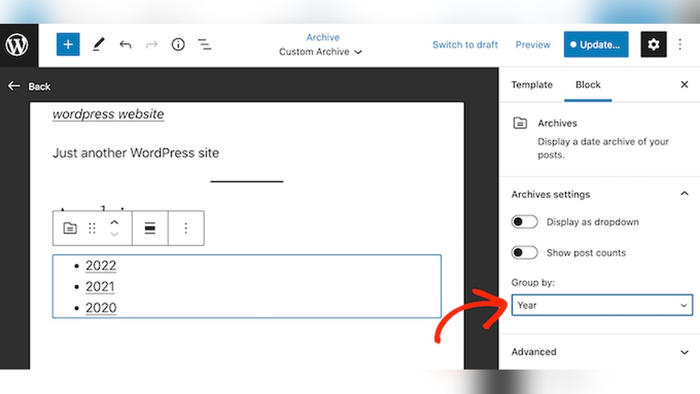Image resolution: width=700 pixels, height=394 pixels.
Task: Move the block up with the arrow
Action: coord(114,223)
